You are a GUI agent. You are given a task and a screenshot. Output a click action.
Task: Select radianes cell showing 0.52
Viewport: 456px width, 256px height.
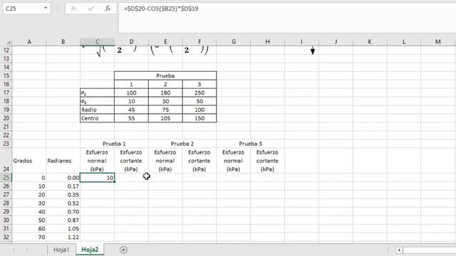tap(63, 203)
